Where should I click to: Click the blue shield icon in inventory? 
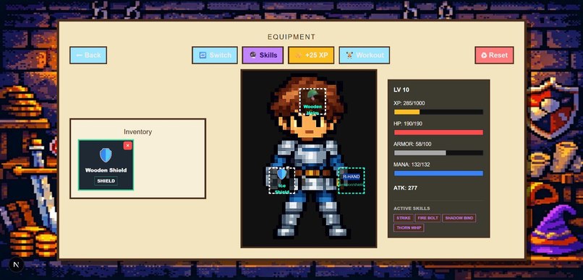click(106, 155)
